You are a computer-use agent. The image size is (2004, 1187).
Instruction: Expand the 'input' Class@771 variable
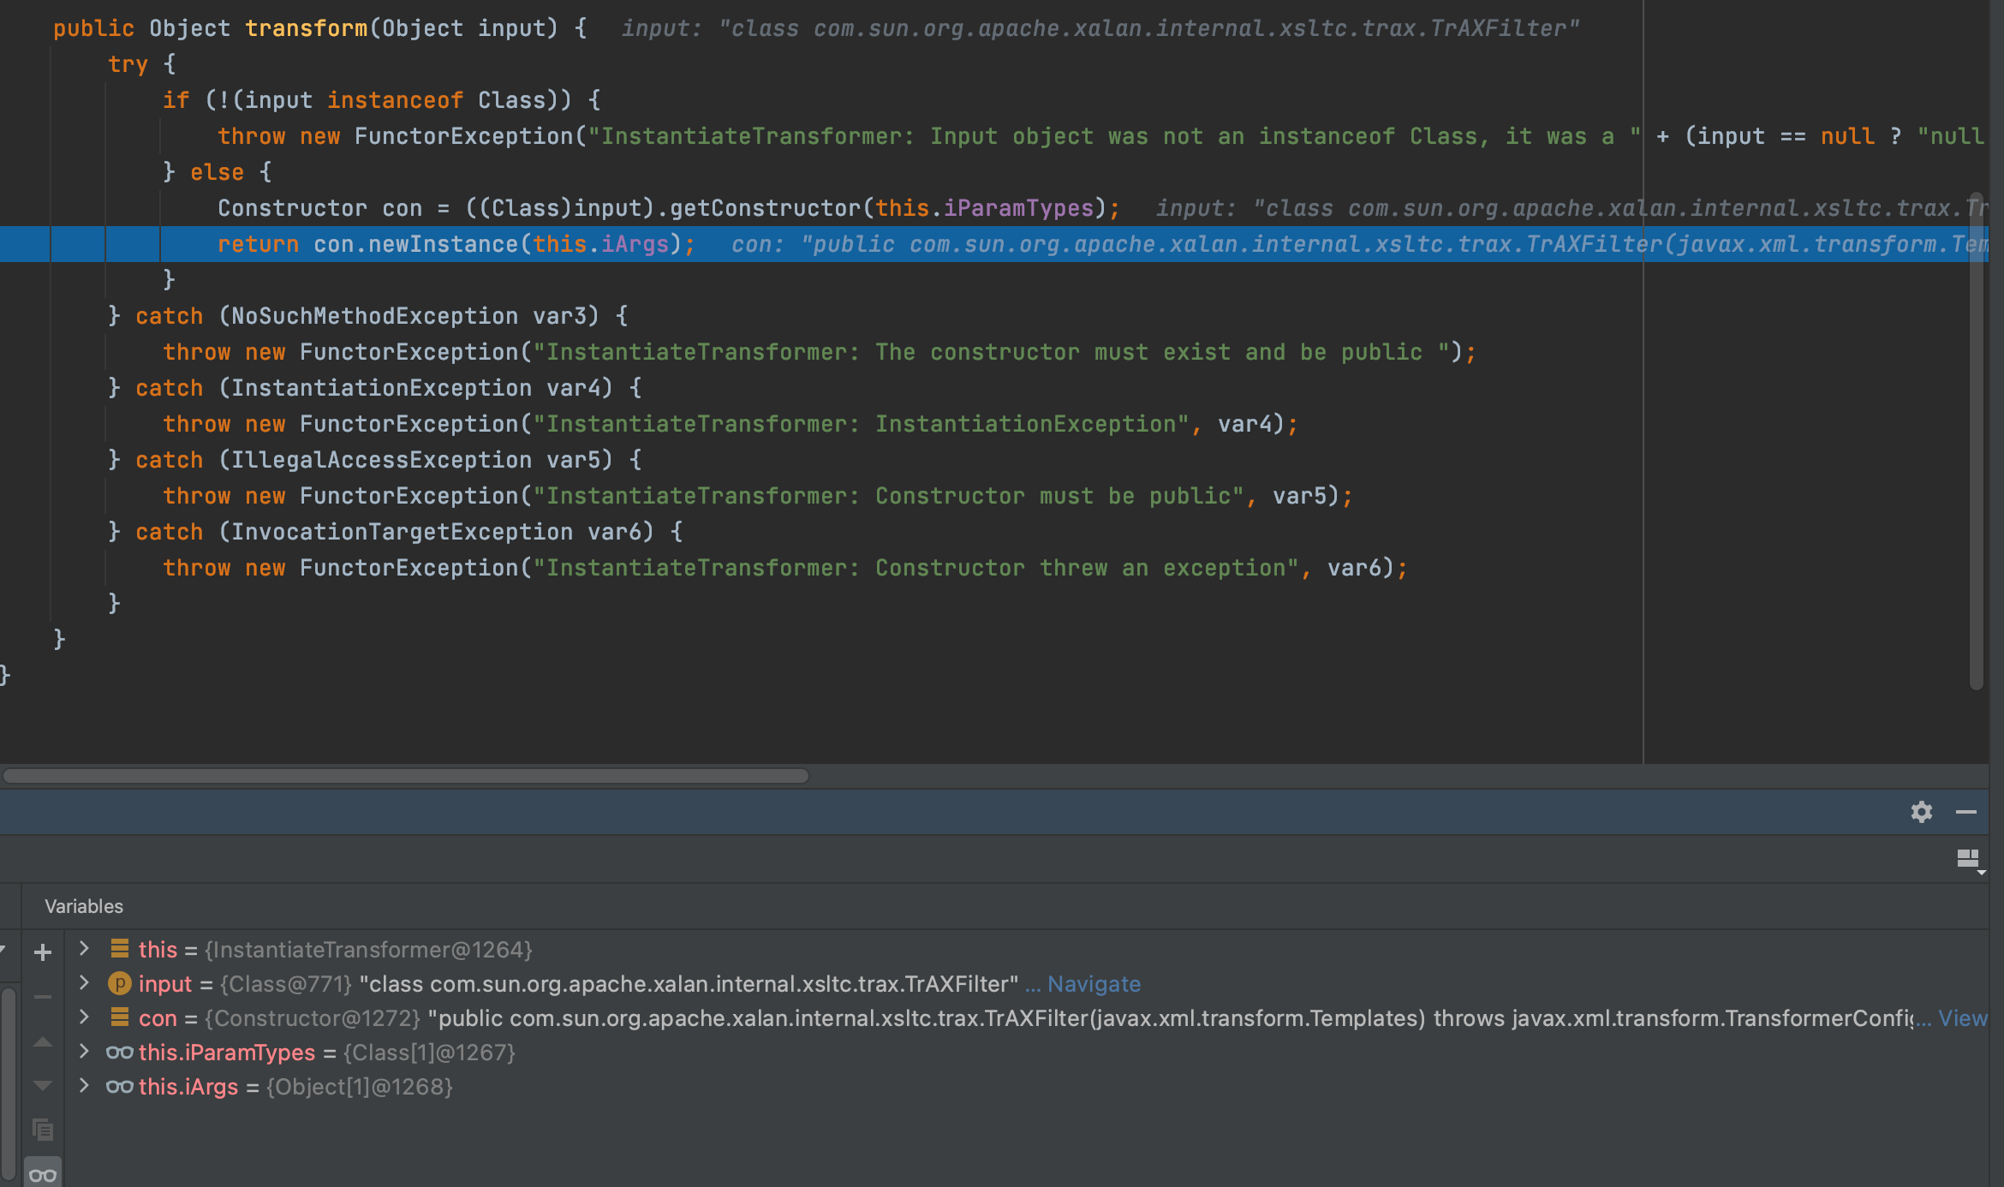pos(84,982)
